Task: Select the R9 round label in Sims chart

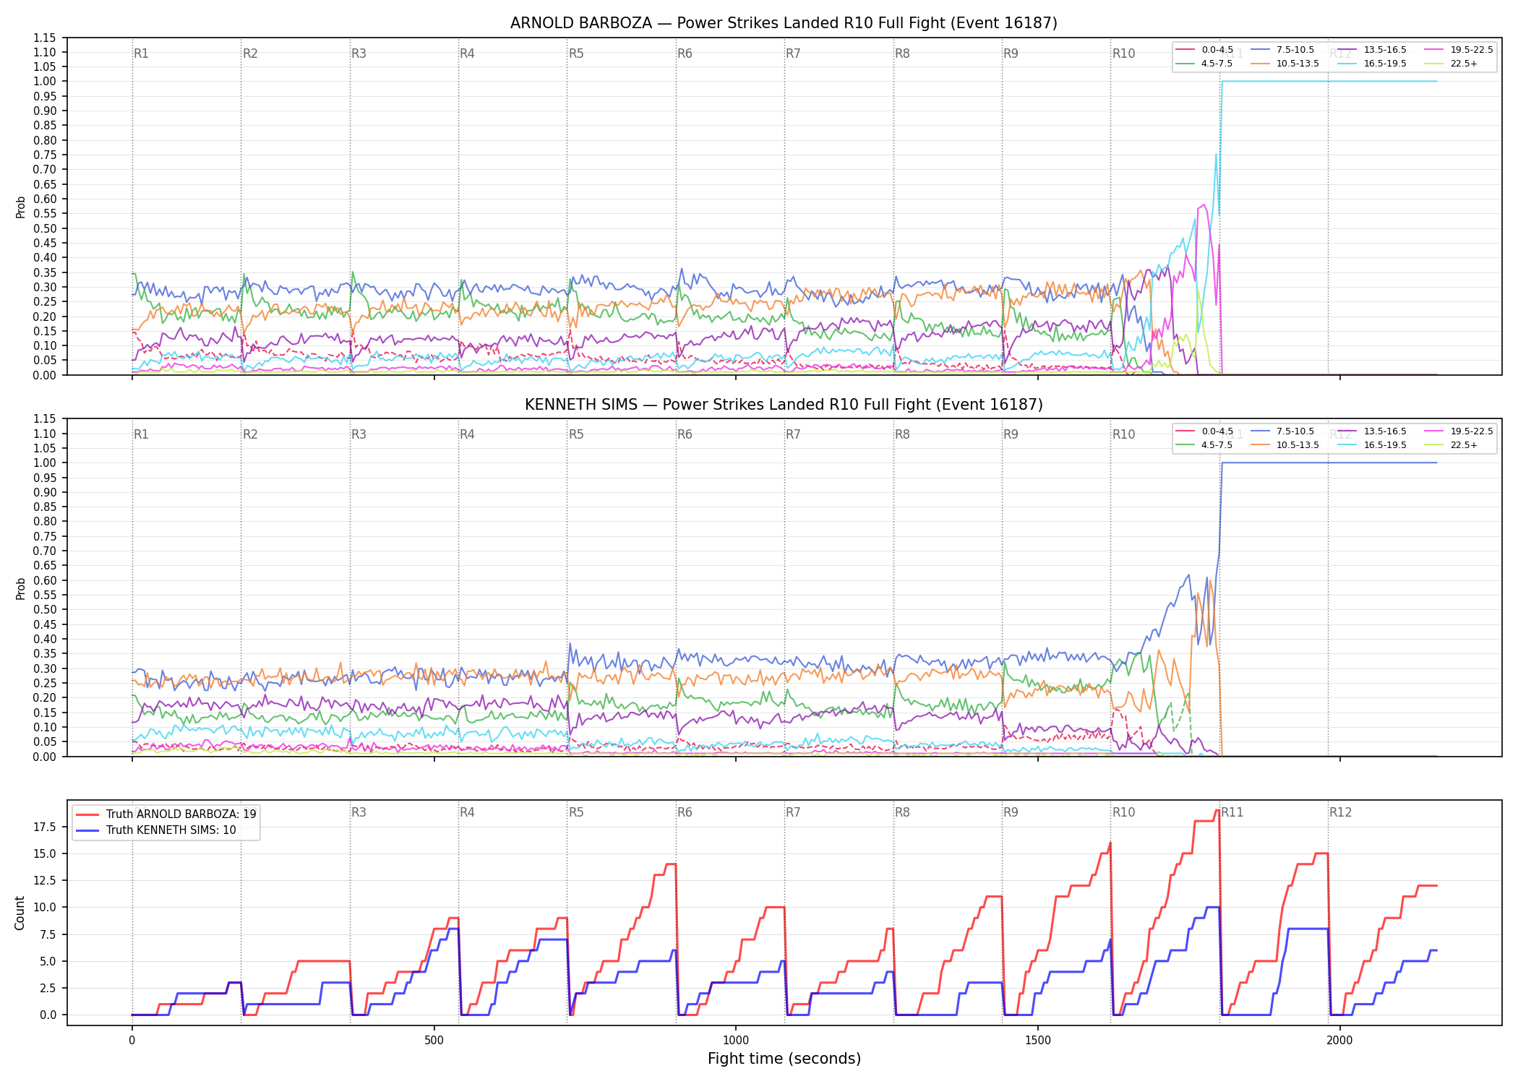Action: coord(1011,434)
